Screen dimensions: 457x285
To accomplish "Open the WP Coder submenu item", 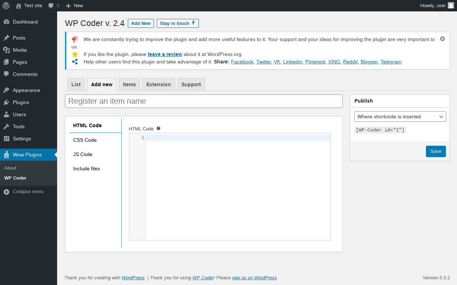I will point(15,178).
